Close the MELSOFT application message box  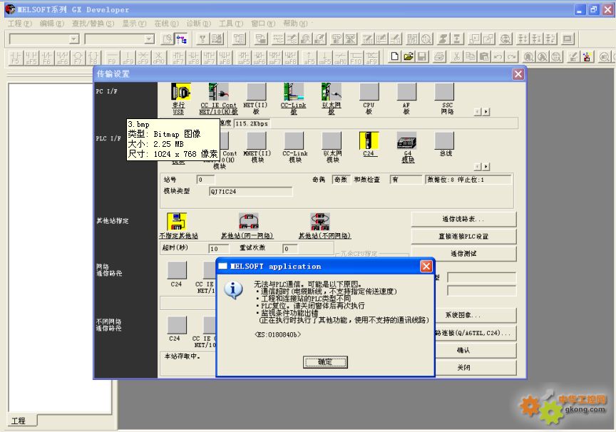[x=426, y=267]
